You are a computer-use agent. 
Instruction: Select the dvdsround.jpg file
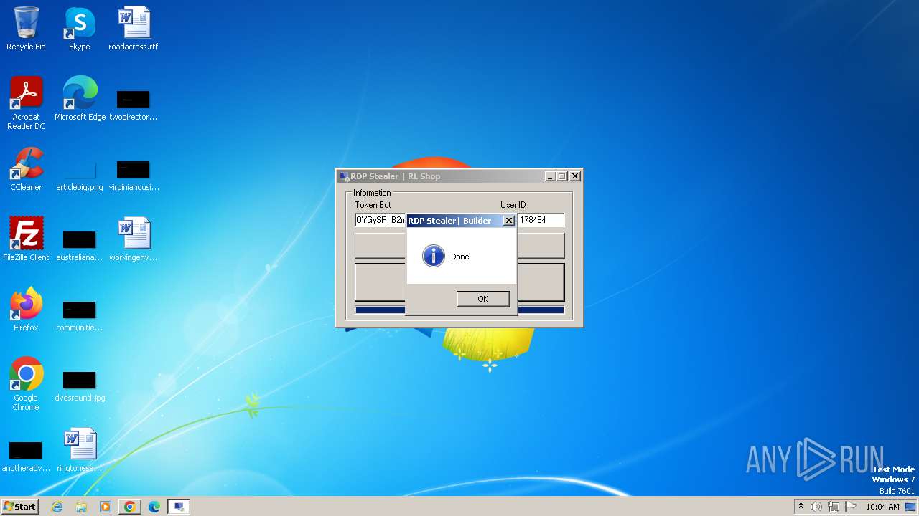click(80, 385)
